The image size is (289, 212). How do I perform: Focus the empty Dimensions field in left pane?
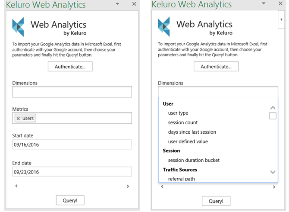[x=72, y=92]
